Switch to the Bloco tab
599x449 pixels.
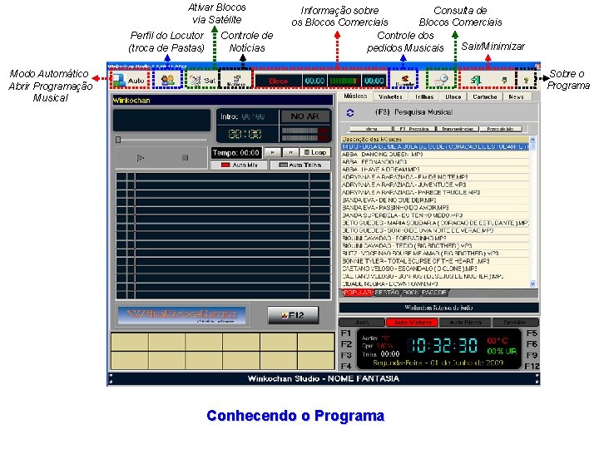click(x=453, y=97)
